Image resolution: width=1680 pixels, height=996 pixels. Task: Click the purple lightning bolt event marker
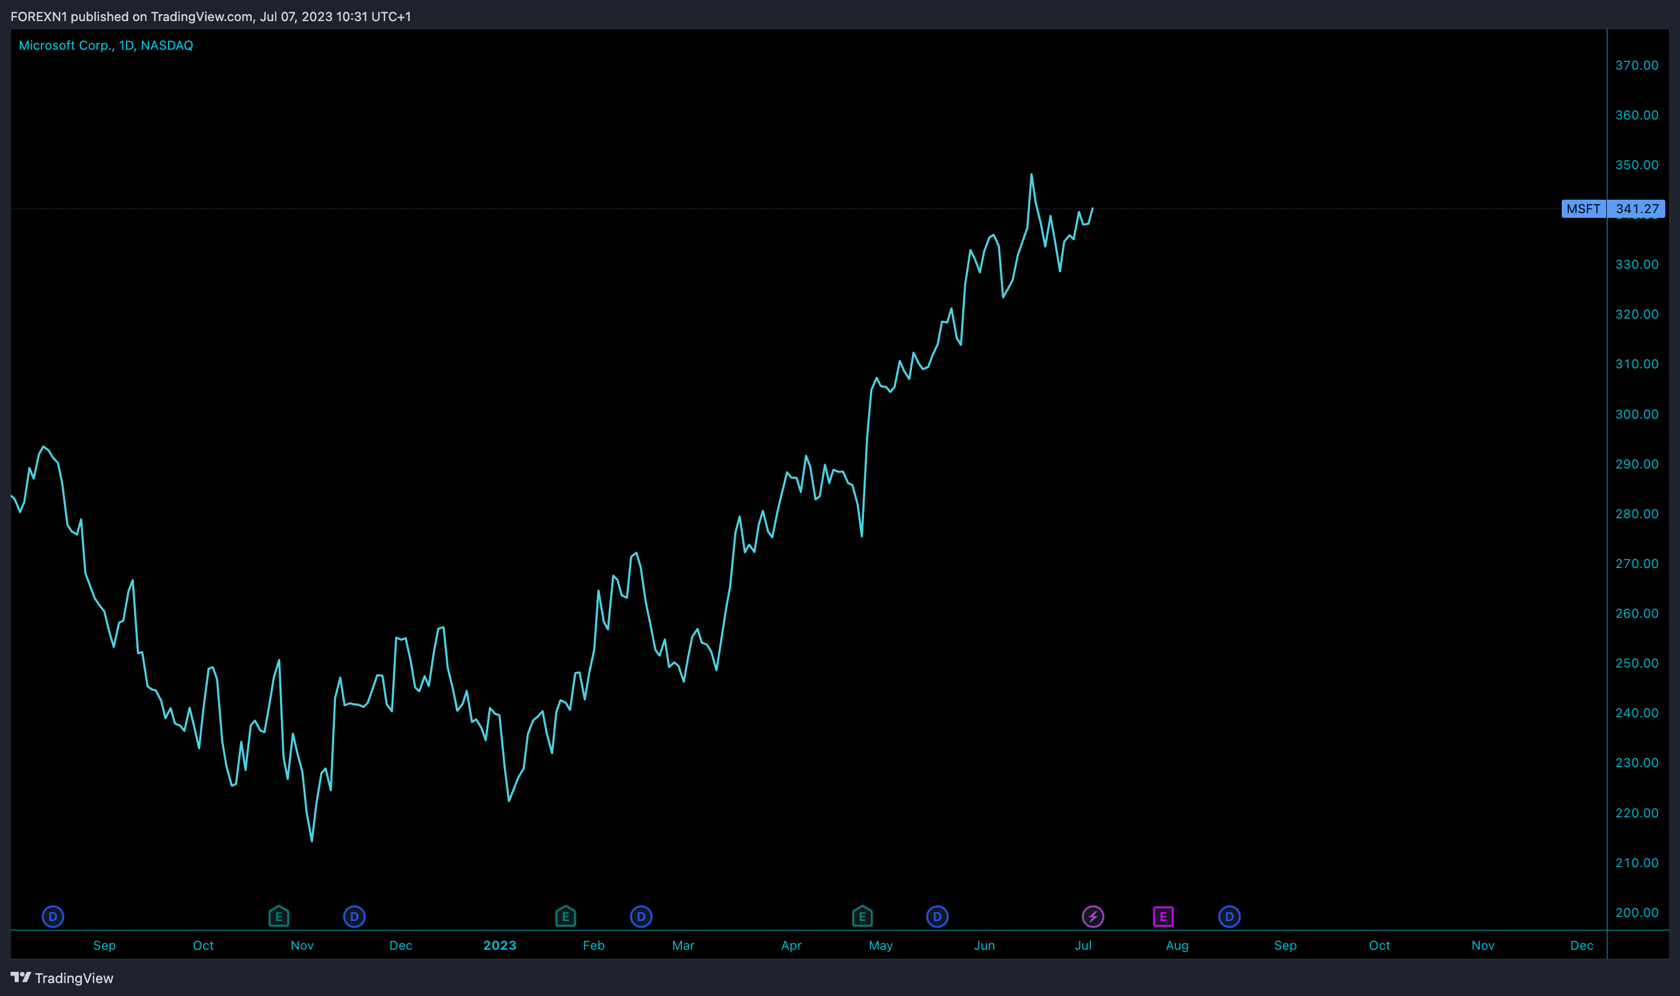(x=1093, y=916)
